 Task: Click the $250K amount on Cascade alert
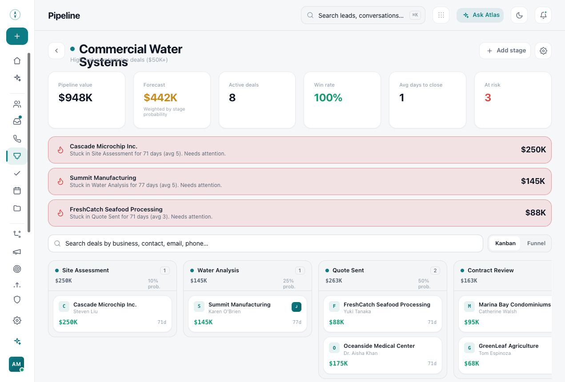533,150
